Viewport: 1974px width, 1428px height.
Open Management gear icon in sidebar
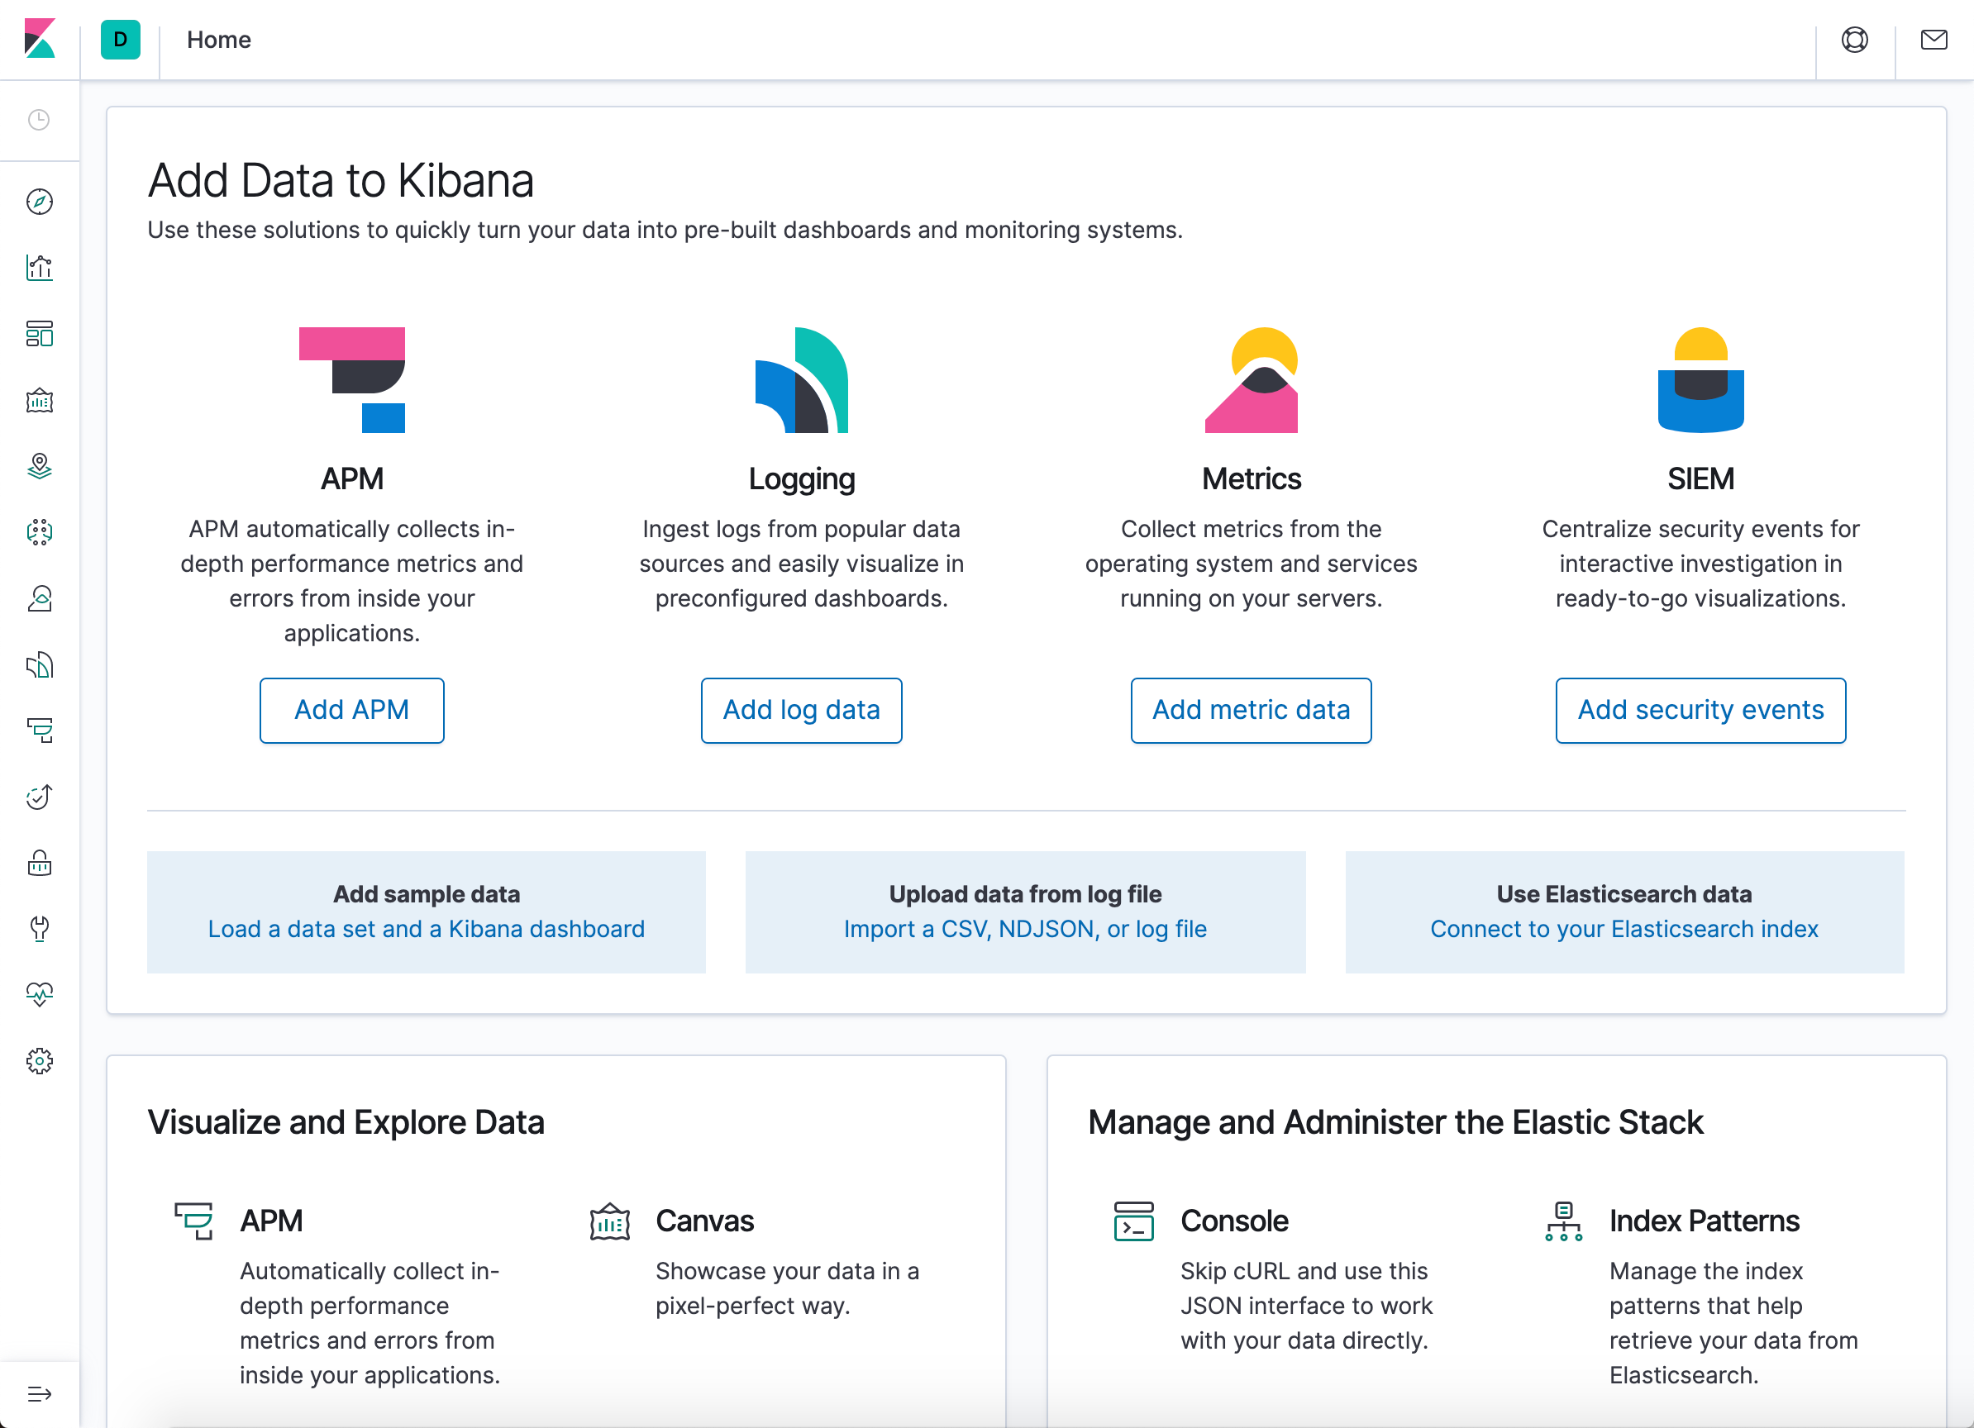39,1061
